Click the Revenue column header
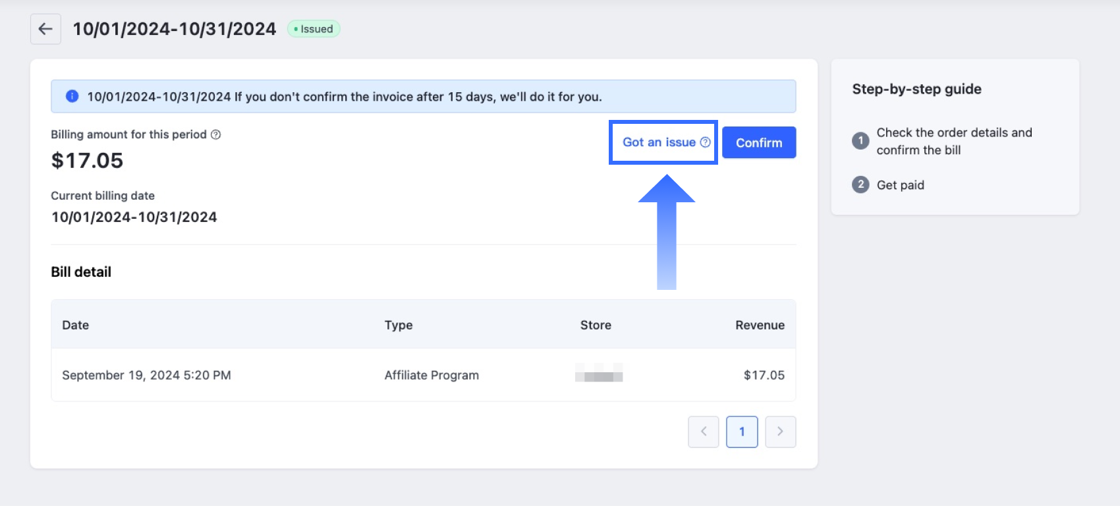The height and width of the screenshot is (506, 1120). 760,325
